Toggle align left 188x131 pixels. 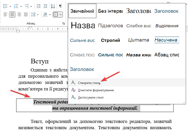pos(5,15)
